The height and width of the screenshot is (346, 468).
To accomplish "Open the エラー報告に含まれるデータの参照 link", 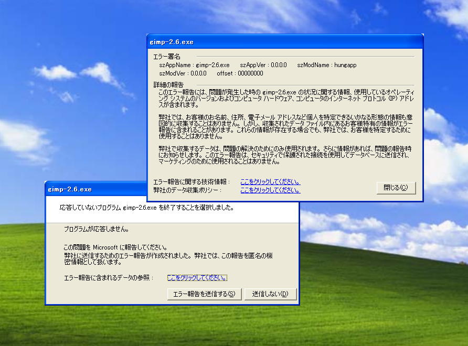I will click(x=197, y=278).
